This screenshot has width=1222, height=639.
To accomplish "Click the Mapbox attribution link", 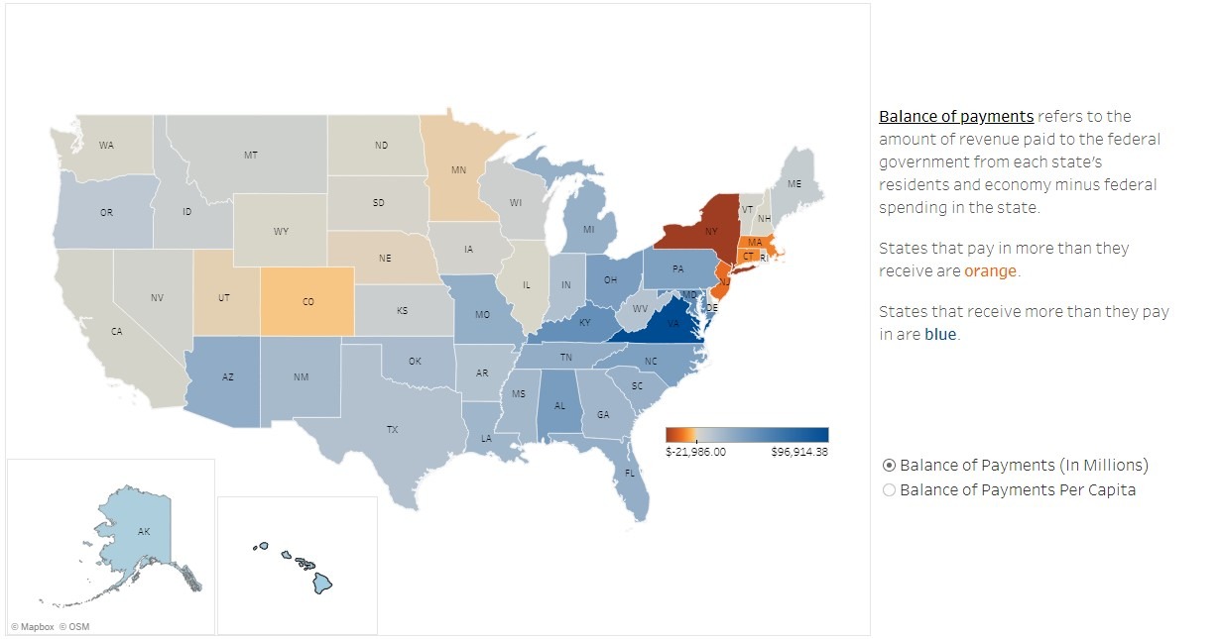I will [33, 626].
